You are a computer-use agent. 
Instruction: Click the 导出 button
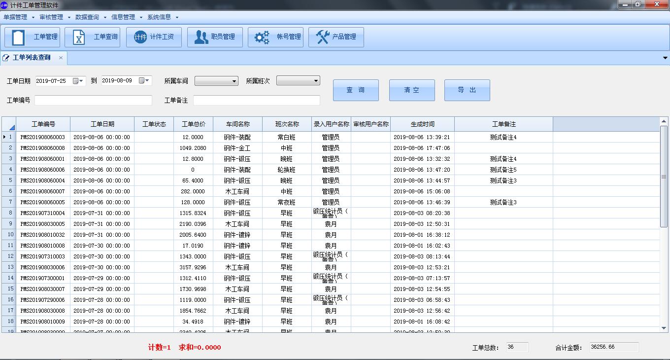click(467, 90)
